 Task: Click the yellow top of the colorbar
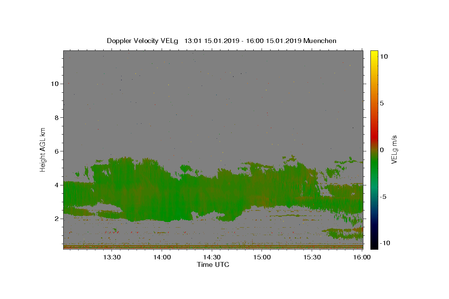click(374, 54)
